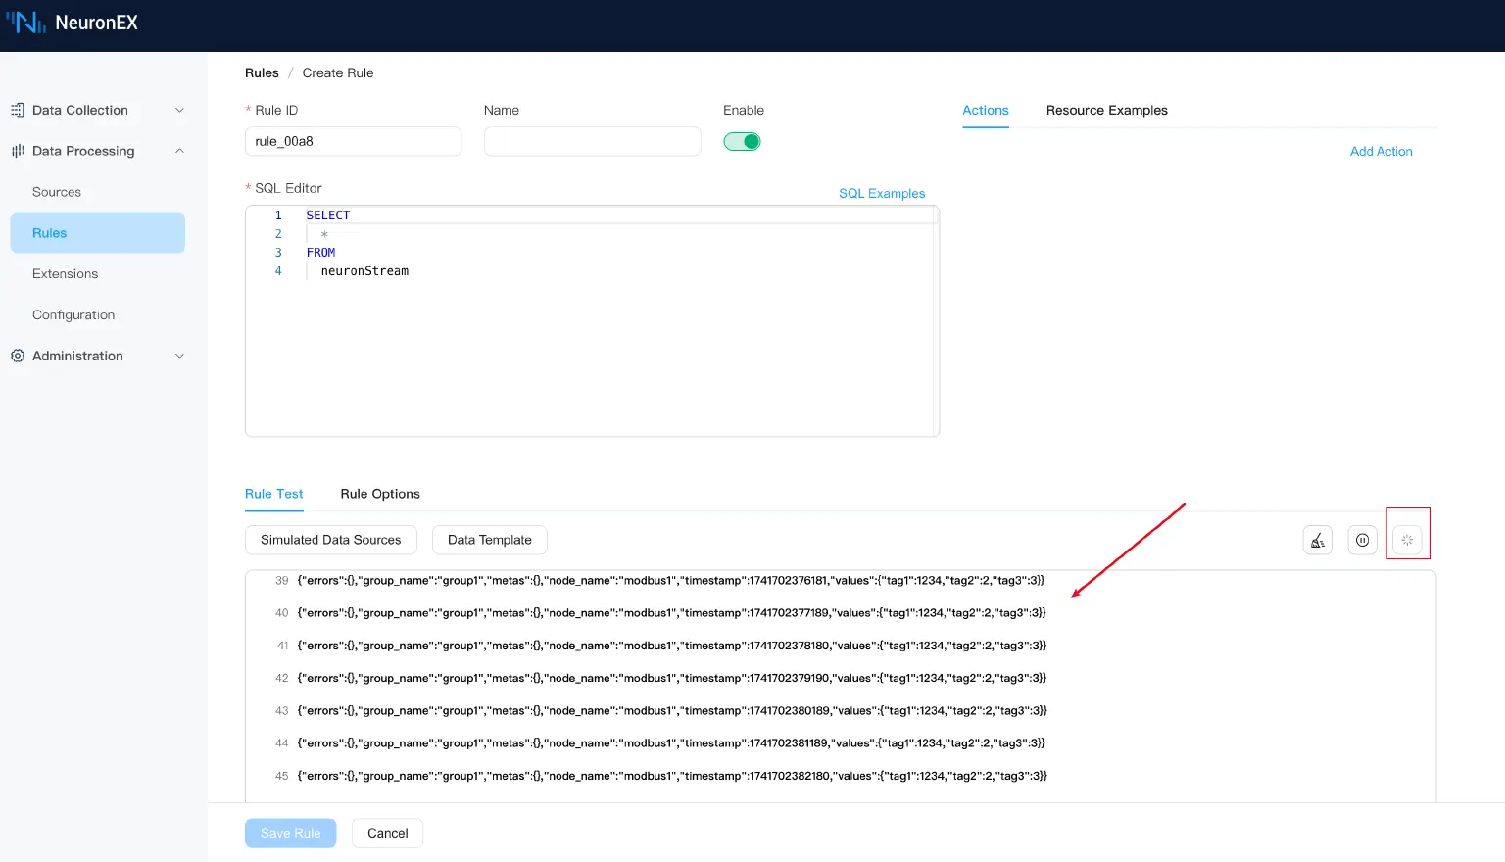The height and width of the screenshot is (862, 1505).
Task: Click the Administration gear icon
Action: point(18,356)
